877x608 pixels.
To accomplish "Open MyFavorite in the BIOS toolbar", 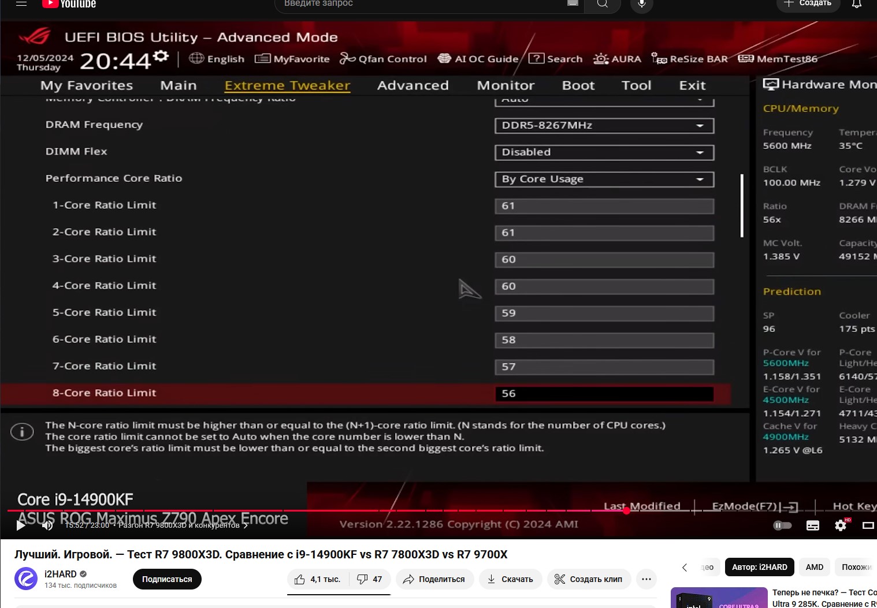I will click(x=292, y=59).
